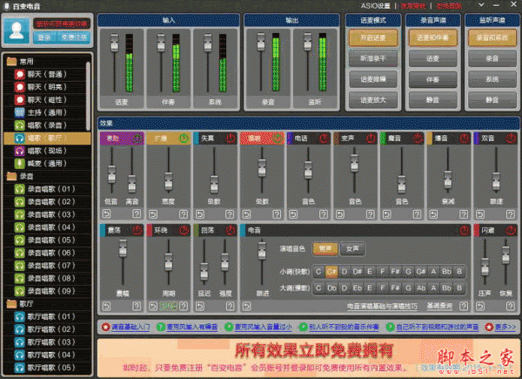The width and height of the screenshot is (522, 379).
Task: Select preset 唱歌(录音)
Action: coord(47,125)
